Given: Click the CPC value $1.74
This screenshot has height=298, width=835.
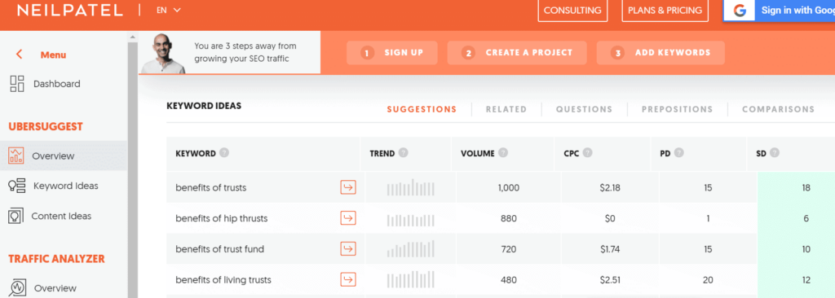Looking at the screenshot, I should pos(609,249).
